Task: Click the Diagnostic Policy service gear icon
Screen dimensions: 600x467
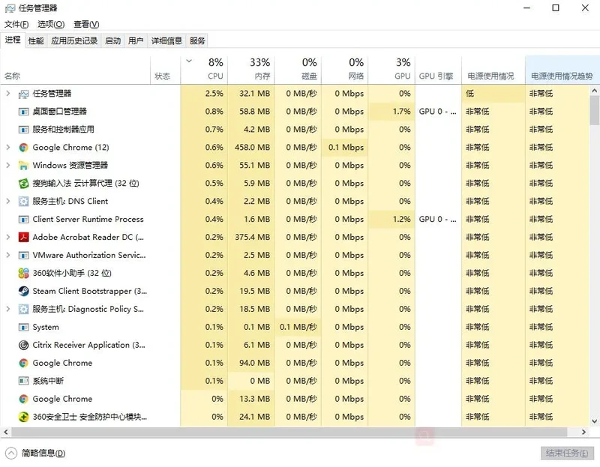Action: pos(23,309)
